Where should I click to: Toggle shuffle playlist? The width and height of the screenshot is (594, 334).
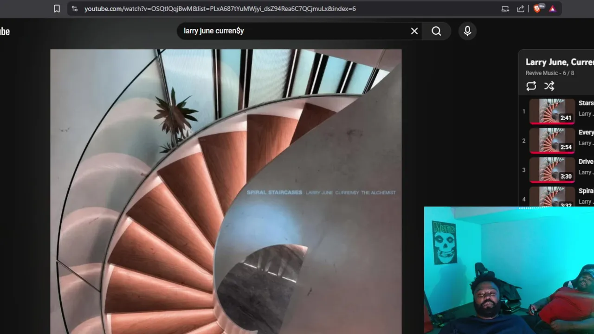click(549, 86)
